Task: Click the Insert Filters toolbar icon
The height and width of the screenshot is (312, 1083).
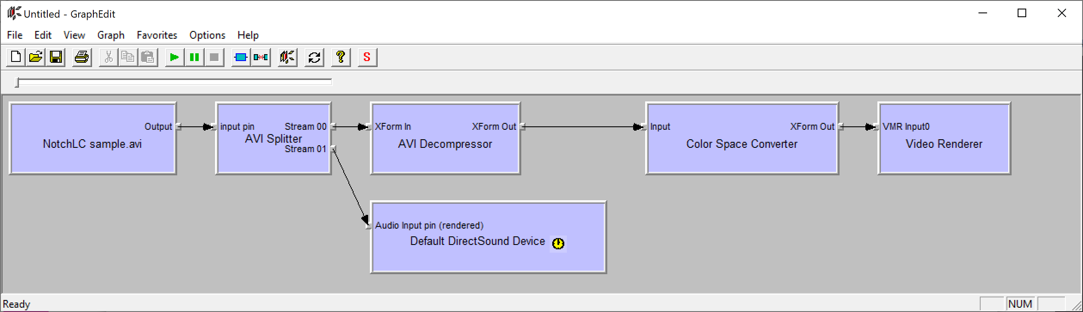Action: (241, 57)
